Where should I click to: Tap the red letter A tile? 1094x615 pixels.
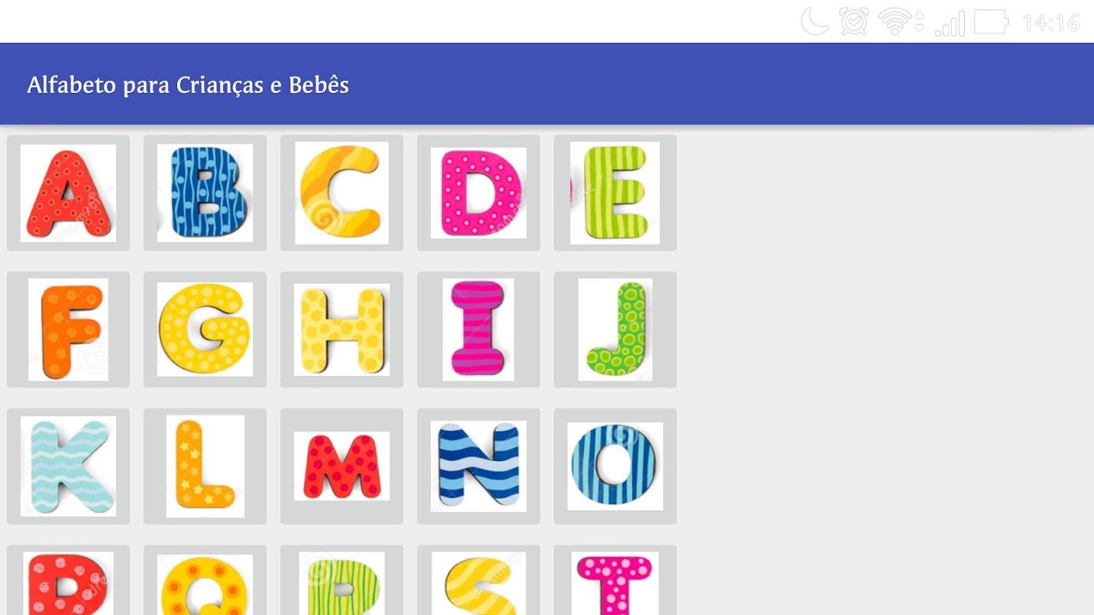pos(68,193)
